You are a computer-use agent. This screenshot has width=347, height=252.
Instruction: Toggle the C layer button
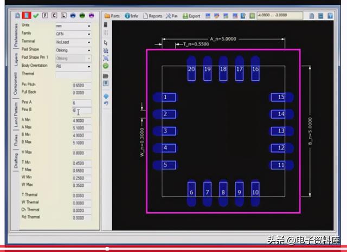pyautogui.click(x=54, y=15)
